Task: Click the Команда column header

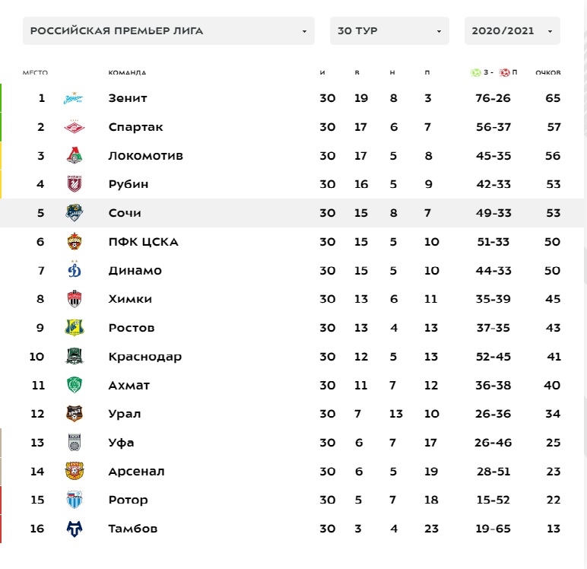Action: [x=127, y=72]
